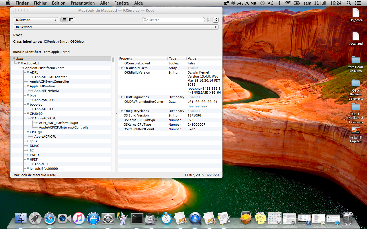The height and width of the screenshot is (229, 367).
Task: Select the .DS_Store file on desktop
Action: [x=356, y=13]
